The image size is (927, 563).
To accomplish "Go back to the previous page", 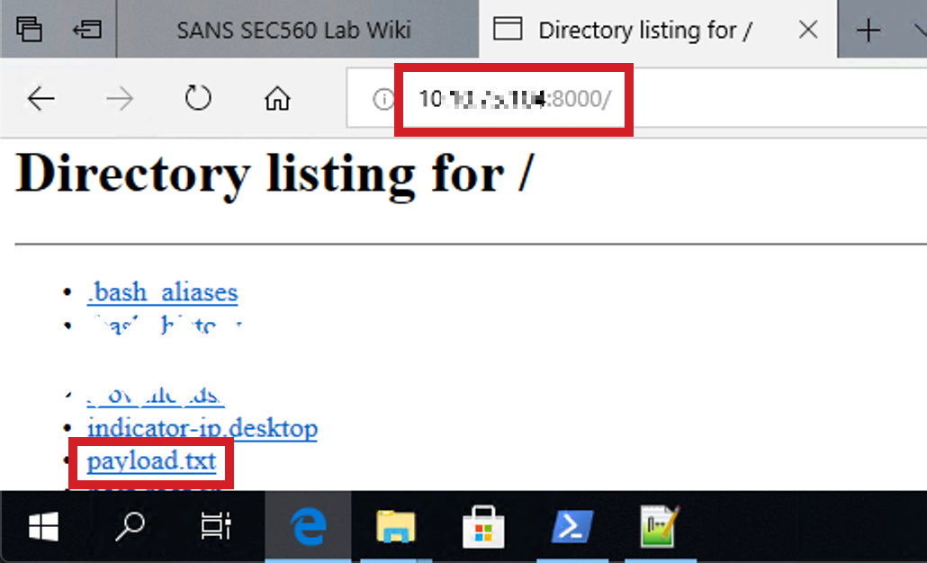I will (41, 99).
